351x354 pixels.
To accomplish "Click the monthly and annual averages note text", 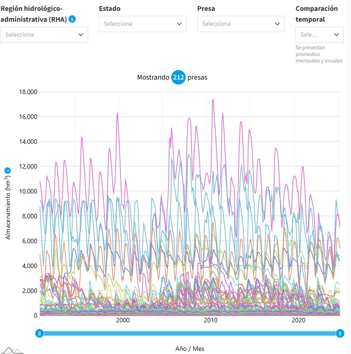I will pos(319,54).
